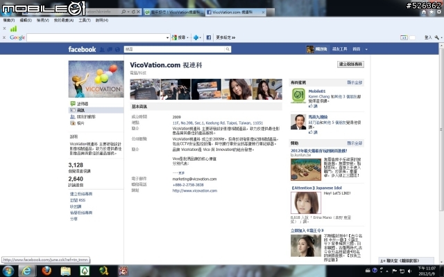Screen dimensions: 444x277
Task: Open the marketing@vicovation.com email text
Action: tap(194, 179)
